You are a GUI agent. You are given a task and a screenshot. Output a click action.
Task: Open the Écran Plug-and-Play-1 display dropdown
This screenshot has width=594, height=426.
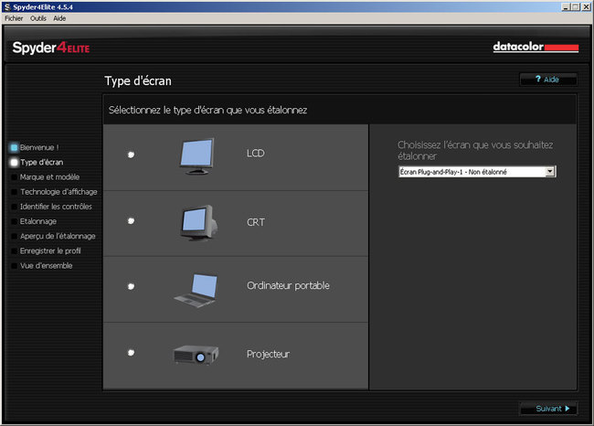[x=477, y=172]
